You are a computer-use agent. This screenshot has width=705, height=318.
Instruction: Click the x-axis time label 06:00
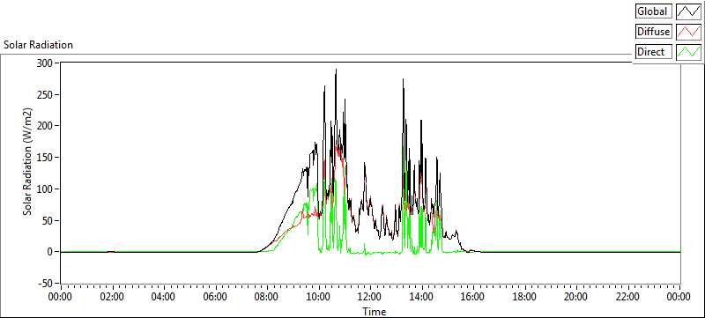215,297
